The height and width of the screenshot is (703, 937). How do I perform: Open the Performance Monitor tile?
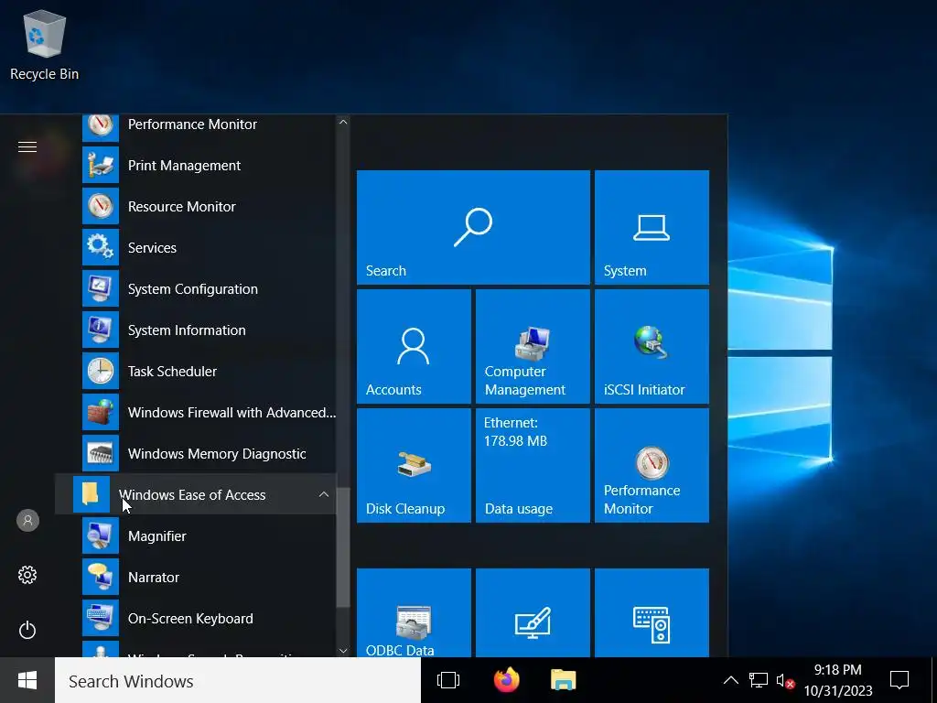coord(652,465)
